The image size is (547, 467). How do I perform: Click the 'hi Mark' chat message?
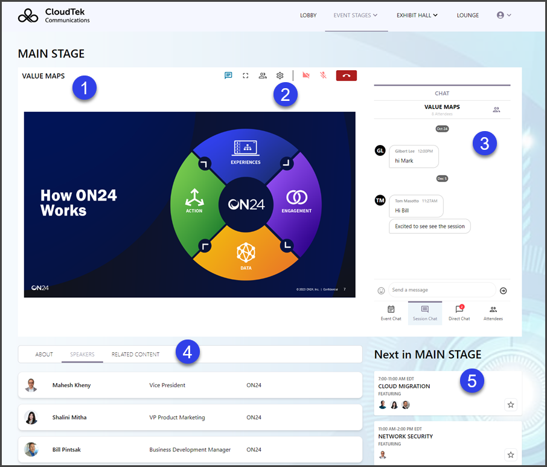tap(414, 156)
